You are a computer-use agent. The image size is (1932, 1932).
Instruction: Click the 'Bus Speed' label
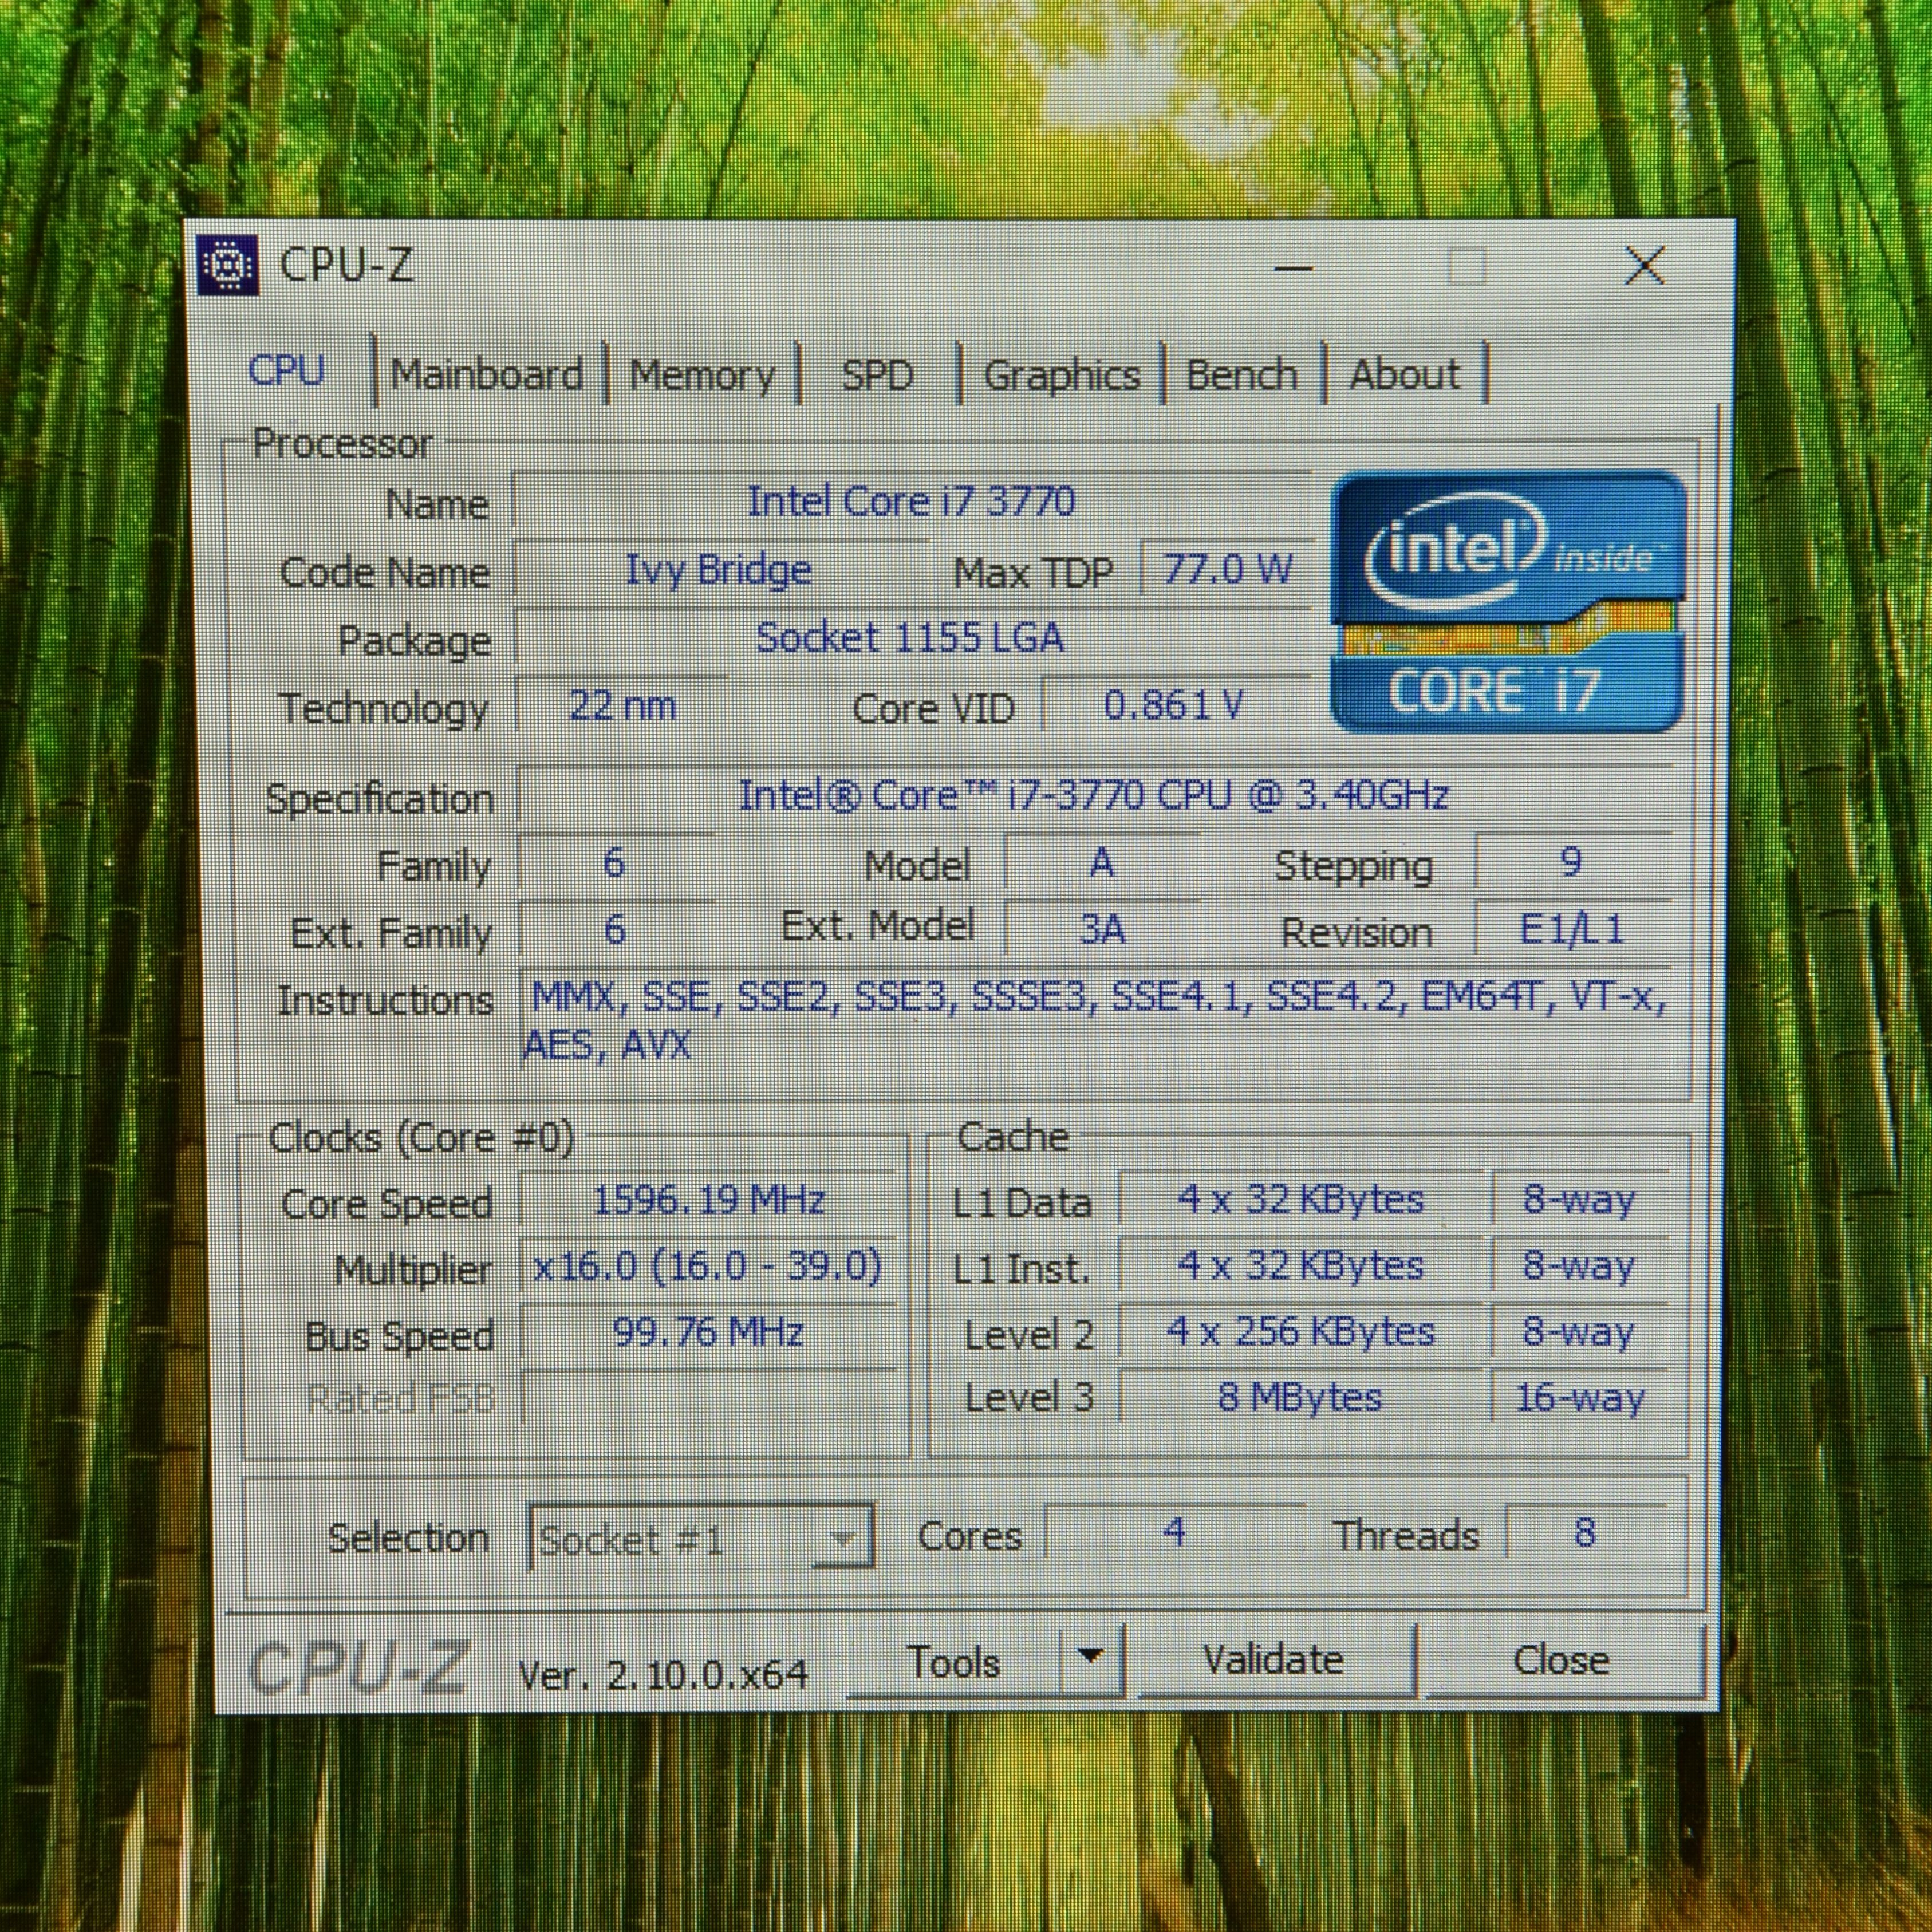click(x=400, y=1337)
